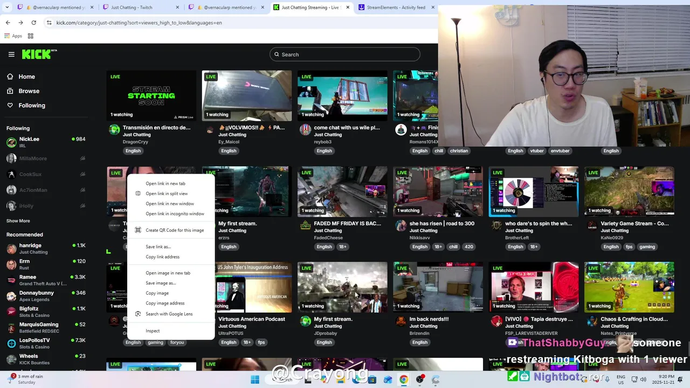Viewport: 690px width, 388px height.
Task: Click Nikkisavv channel avatar
Action: click(401, 225)
